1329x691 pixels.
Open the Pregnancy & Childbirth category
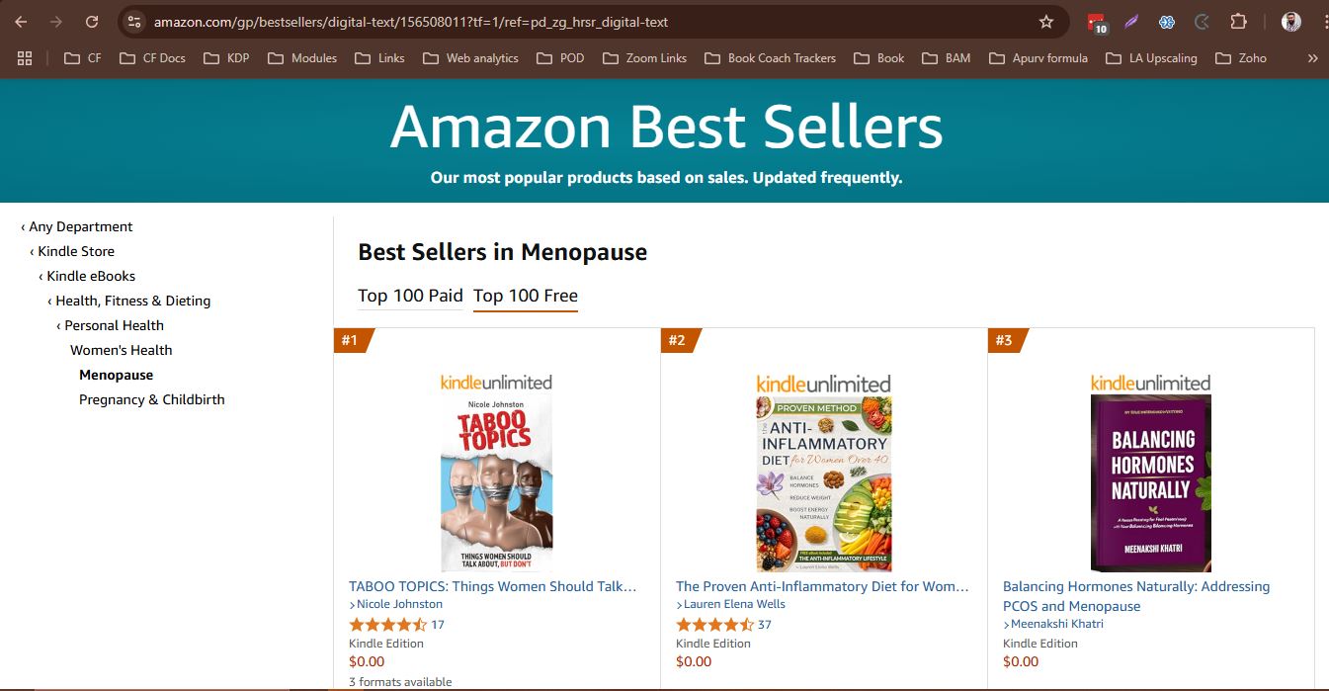point(152,399)
